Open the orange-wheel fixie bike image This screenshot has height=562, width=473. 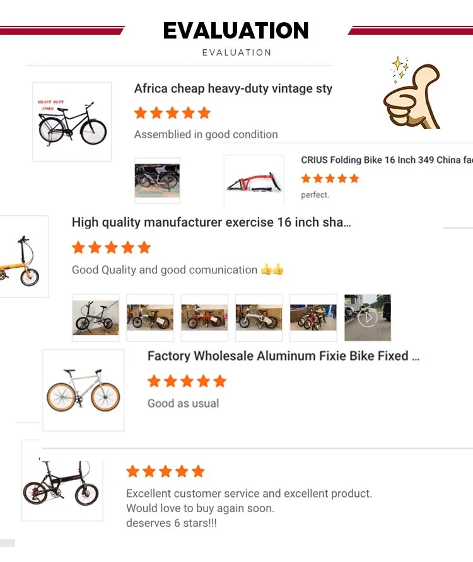point(83,390)
